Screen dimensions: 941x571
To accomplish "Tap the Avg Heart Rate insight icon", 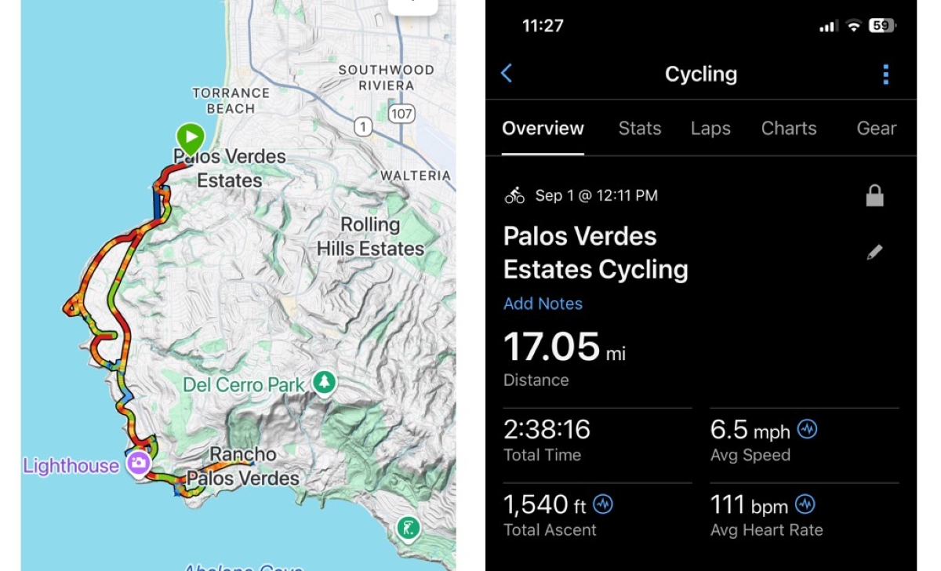I will point(805,504).
